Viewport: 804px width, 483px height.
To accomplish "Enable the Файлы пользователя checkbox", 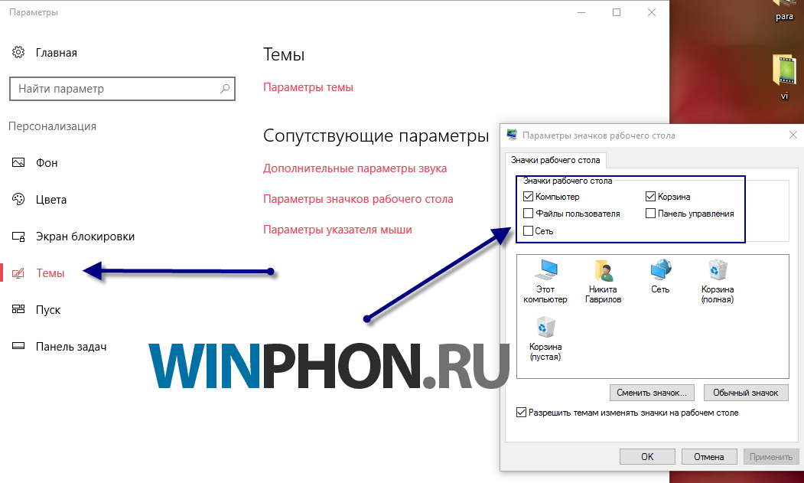I will pyautogui.click(x=528, y=213).
